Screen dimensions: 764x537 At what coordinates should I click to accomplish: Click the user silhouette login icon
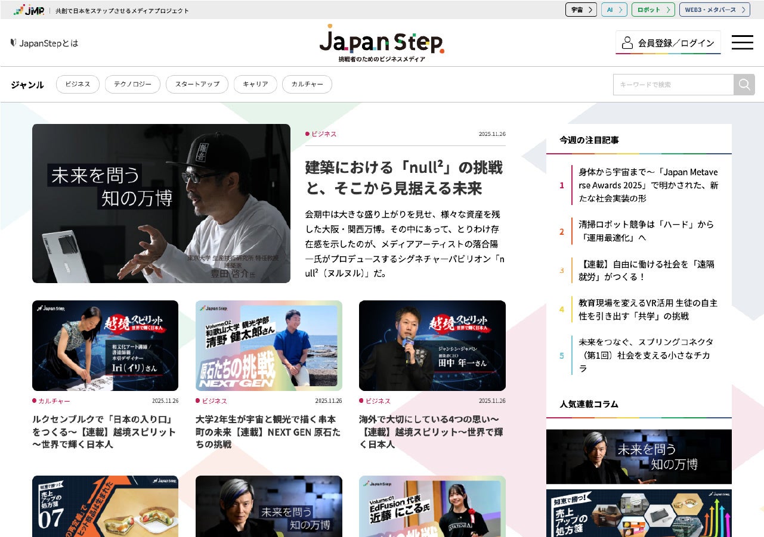(x=627, y=43)
